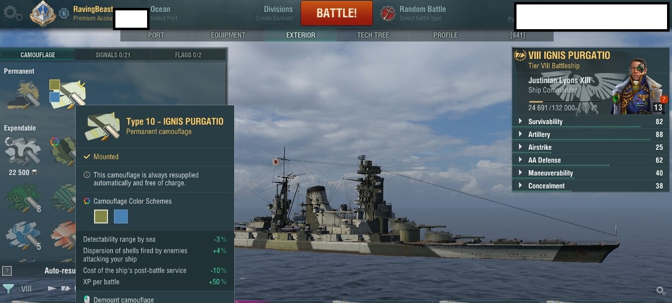Switch to the Tech Tree tab

point(373,35)
